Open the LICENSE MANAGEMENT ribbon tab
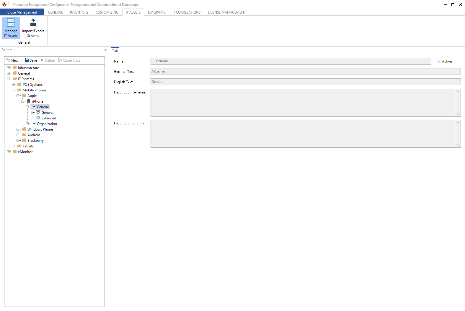The height and width of the screenshot is (311, 465). [x=227, y=12]
